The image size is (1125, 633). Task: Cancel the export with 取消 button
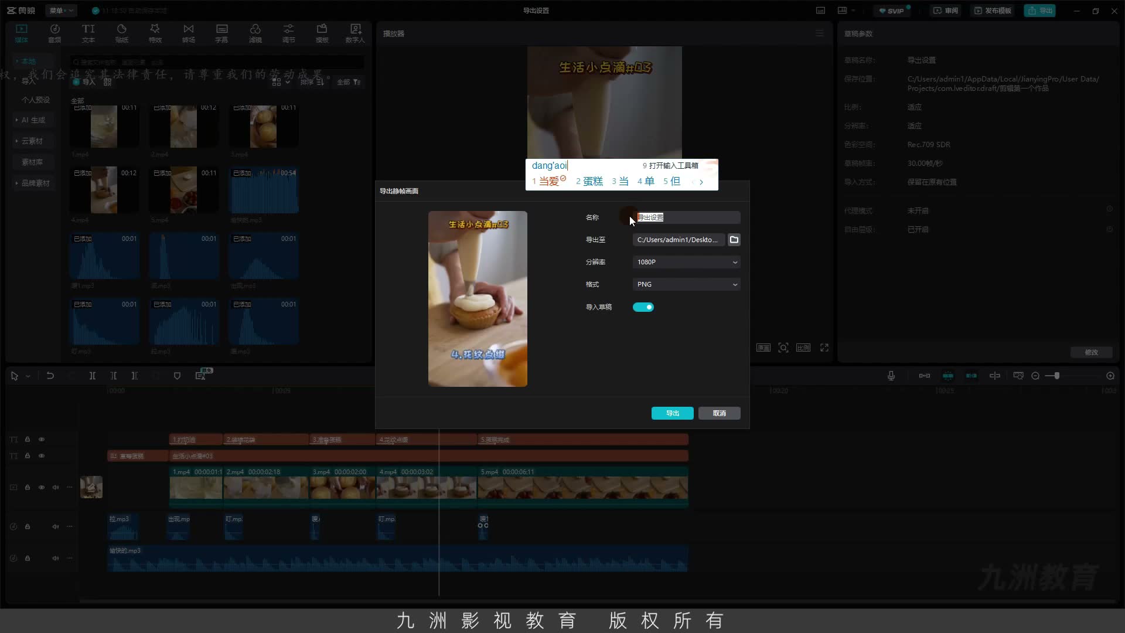click(719, 413)
